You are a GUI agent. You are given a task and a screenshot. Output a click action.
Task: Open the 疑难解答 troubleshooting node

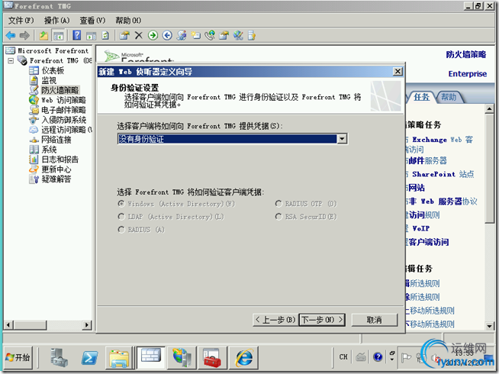click(x=56, y=179)
